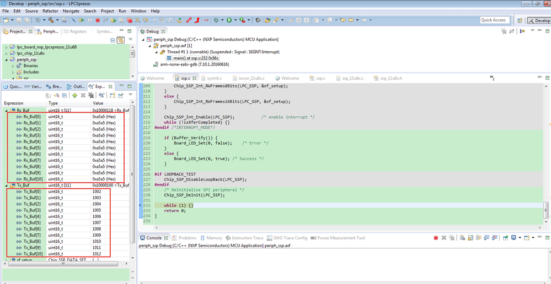Open the Project menu
The image size is (551, 284).
pos(107,11)
